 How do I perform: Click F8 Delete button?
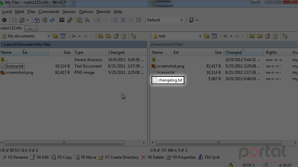[x=153, y=157]
